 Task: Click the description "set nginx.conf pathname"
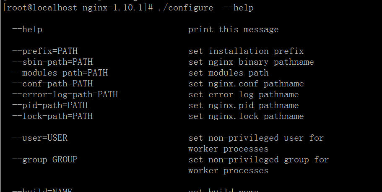[246, 83]
